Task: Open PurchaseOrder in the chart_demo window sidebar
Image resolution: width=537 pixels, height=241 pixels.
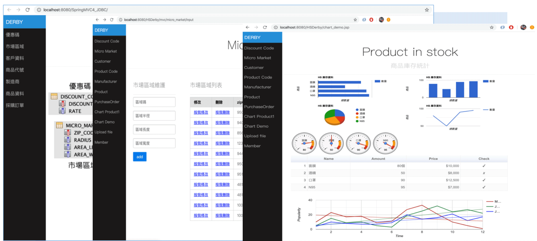Action: tap(259, 107)
